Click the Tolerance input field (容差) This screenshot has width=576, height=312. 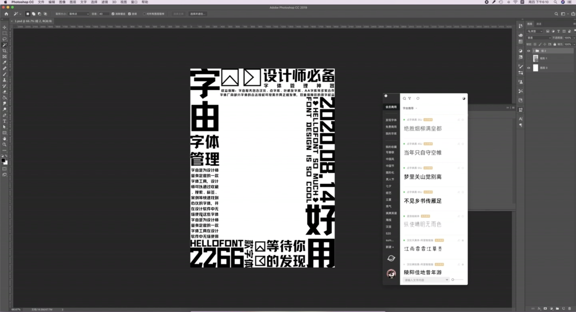tap(103, 14)
